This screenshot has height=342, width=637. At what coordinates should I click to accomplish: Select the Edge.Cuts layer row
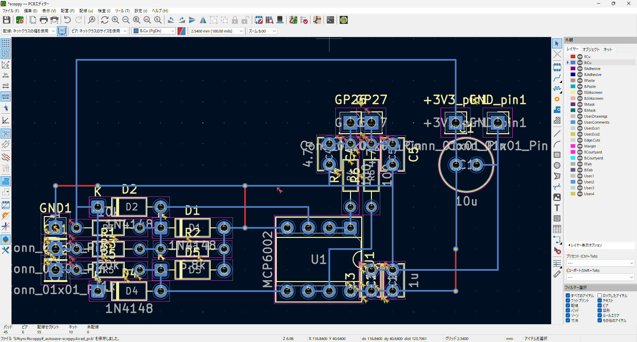592,140
